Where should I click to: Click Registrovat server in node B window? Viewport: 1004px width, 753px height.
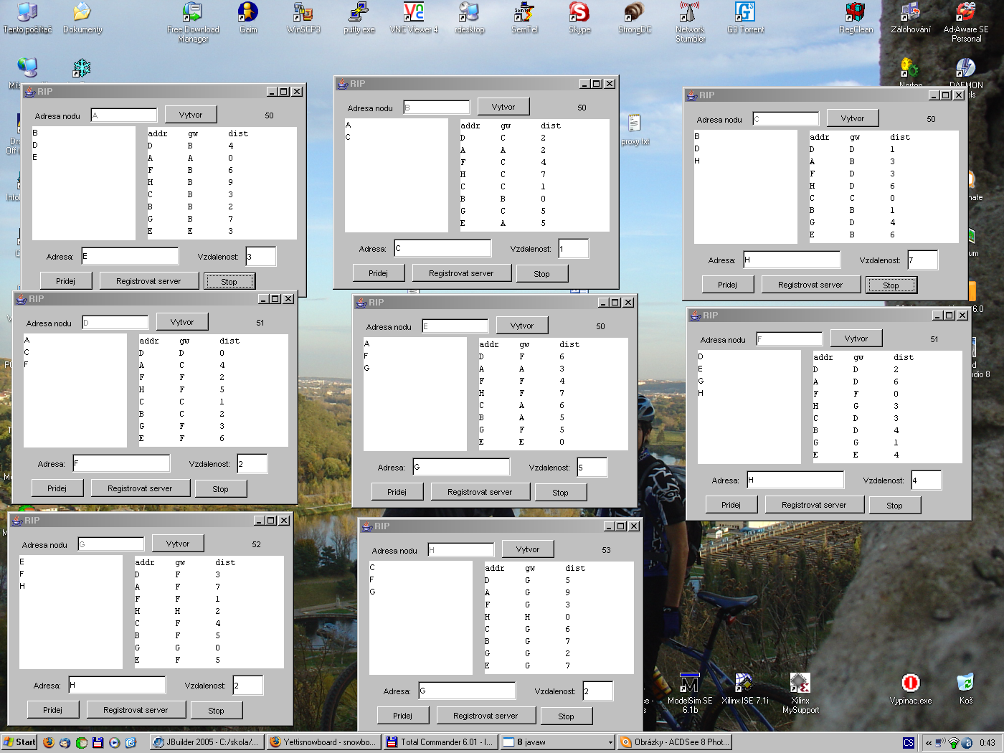coord(461,273)
